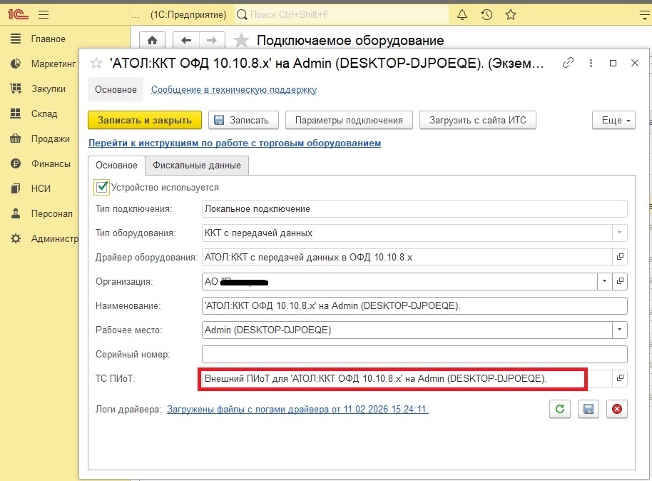This screenshot has width=652, height=481.
Task: Open Организация linked record icon
Action: pyautogui.click(x=620, y=281)
